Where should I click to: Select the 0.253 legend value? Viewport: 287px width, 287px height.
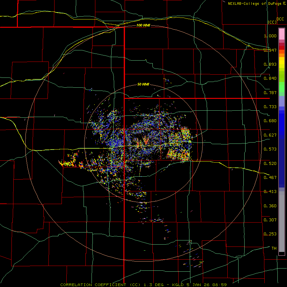point(270,234)
